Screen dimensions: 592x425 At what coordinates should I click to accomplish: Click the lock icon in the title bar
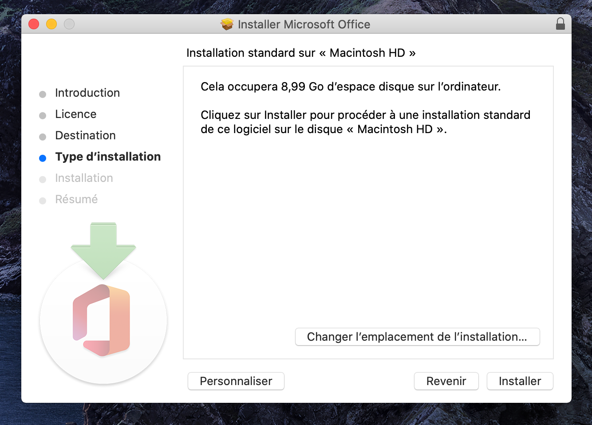pos(560,24)
